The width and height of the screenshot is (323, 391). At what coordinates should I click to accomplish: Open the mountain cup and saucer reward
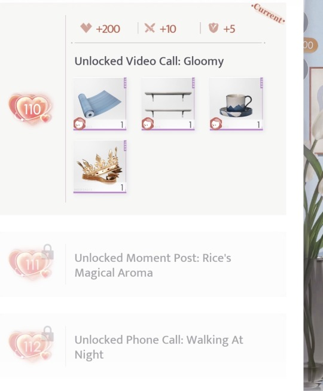tap(236, 104)
